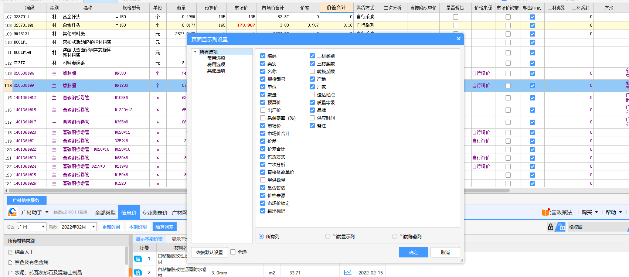
Task: Toggle 输出标记 checkbox in row 108
Action: [533, 25]
